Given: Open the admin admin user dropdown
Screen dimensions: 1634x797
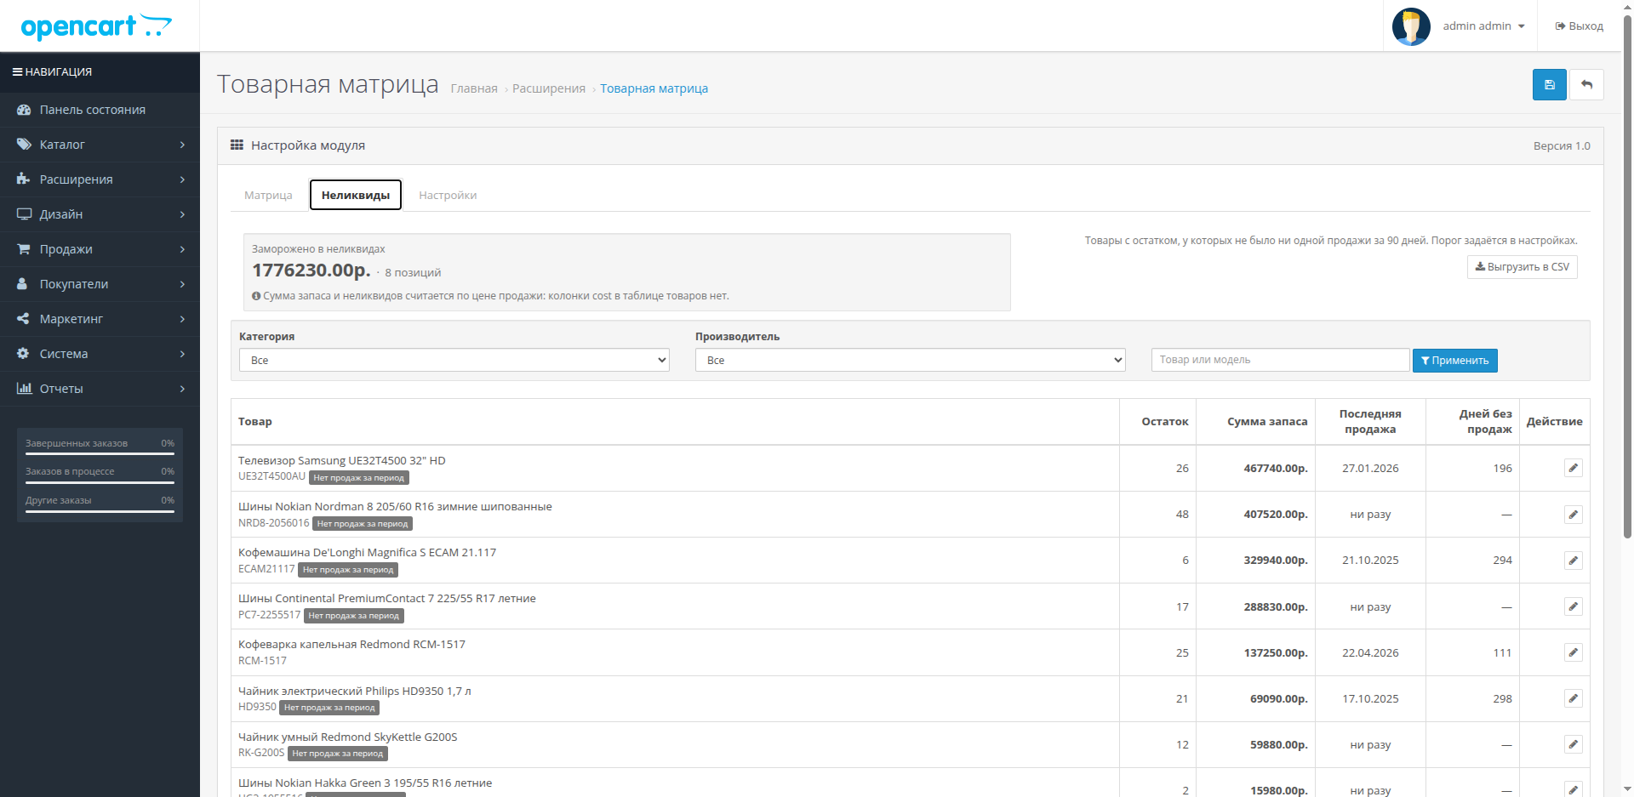Looking at the screenshot, I should point(1483,26).
